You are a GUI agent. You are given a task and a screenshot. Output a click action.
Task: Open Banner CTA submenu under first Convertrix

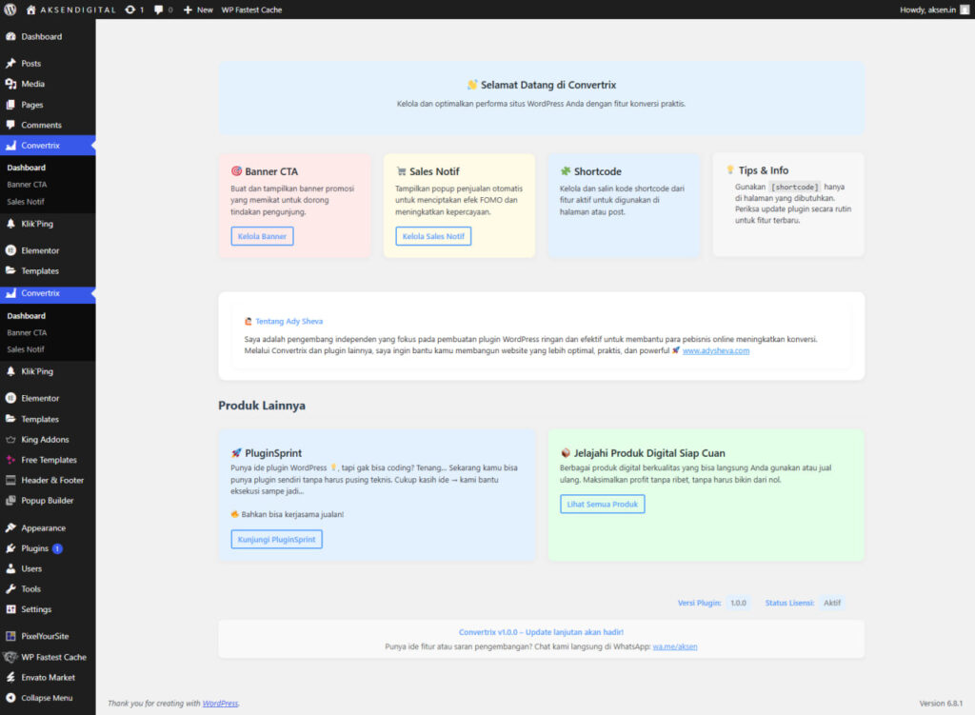(27, 185)
